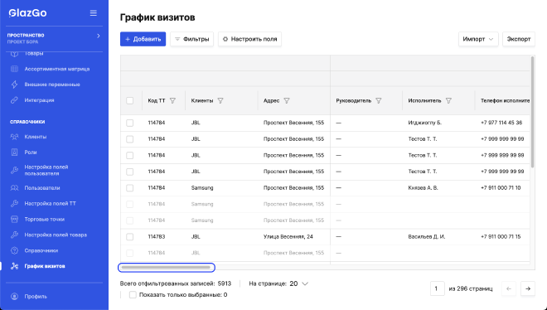This screenshot has width=547, height=310.
Task: Check the row with Васильев Д. И.
Action: pyautogui.click(x=130, y=237)
